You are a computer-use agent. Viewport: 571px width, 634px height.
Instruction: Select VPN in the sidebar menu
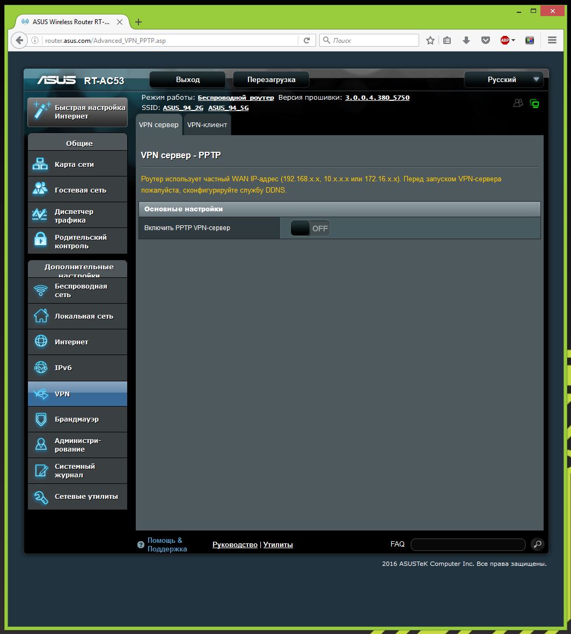(77, 393)
